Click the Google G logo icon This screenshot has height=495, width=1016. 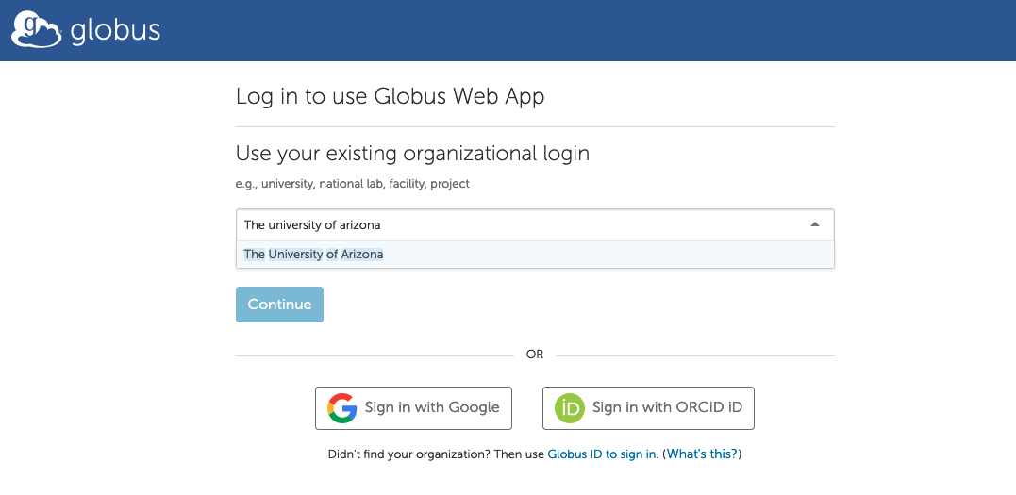click(342, 408)
